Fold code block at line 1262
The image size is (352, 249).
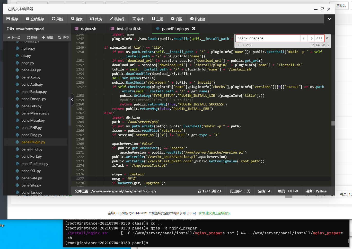pyautogui.click(x=86, y=113)
